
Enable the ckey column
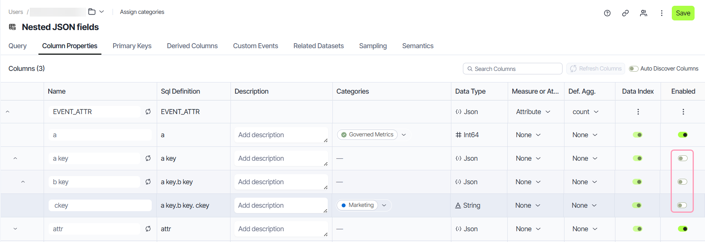click(682, 205)
